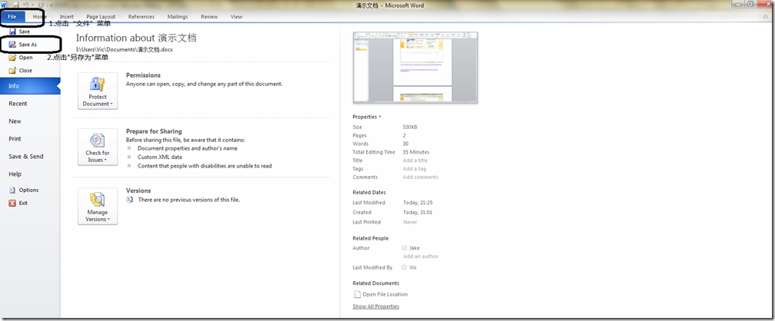775x321 pixels.
Task: Click the Created value Today, 21:01
Action: (417, 213)
